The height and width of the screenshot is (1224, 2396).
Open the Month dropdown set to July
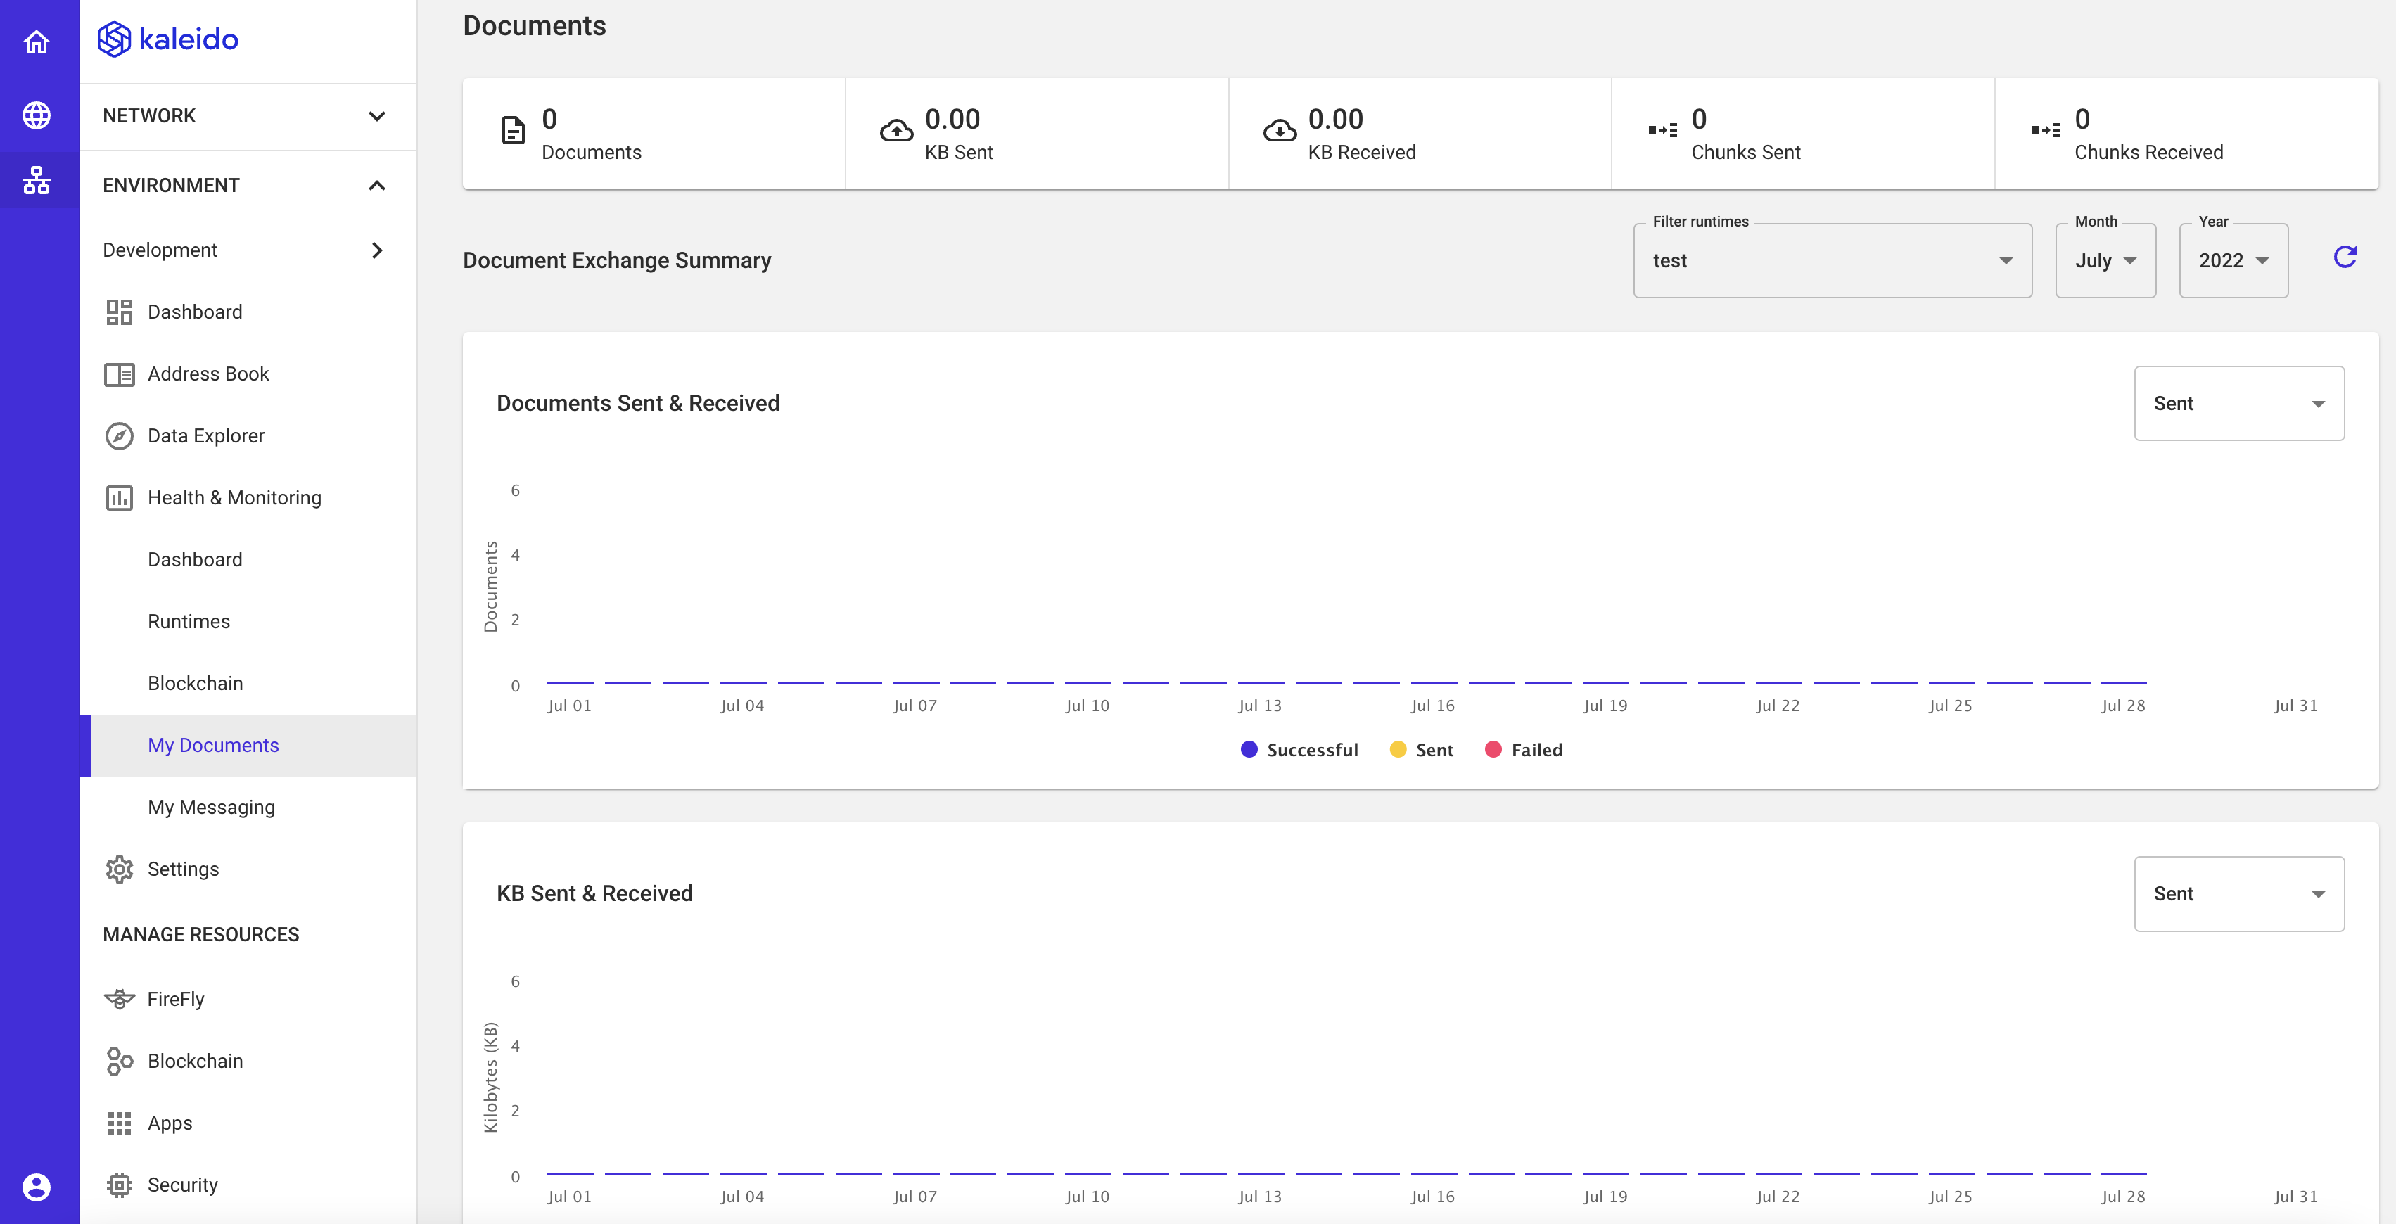pos(2105,260)
